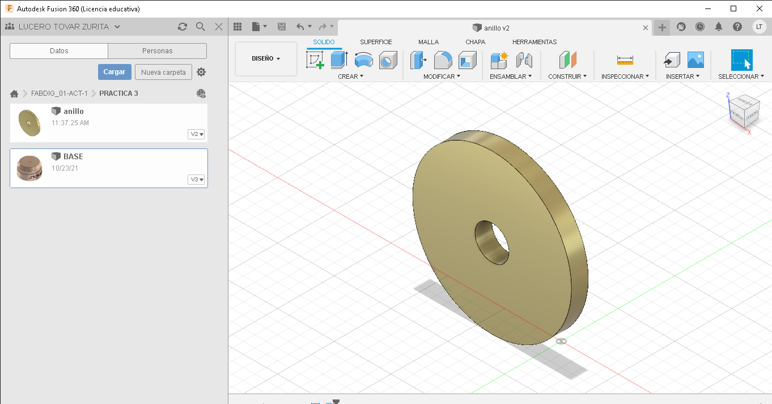This screenshot has width=772, height=404.
Task: Click the BASE file name
Action: coord(73,156)
